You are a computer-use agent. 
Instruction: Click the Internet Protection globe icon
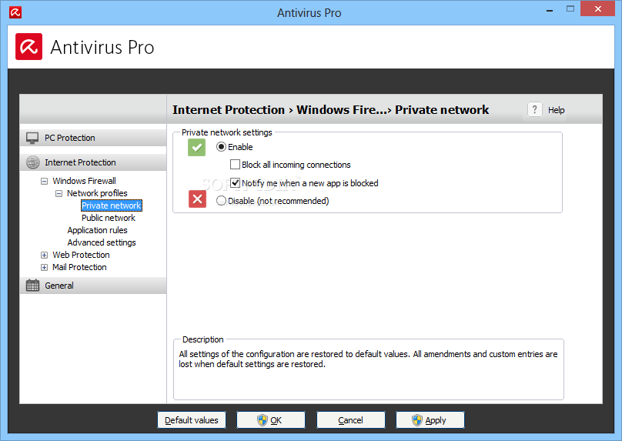tap(32, 162)
